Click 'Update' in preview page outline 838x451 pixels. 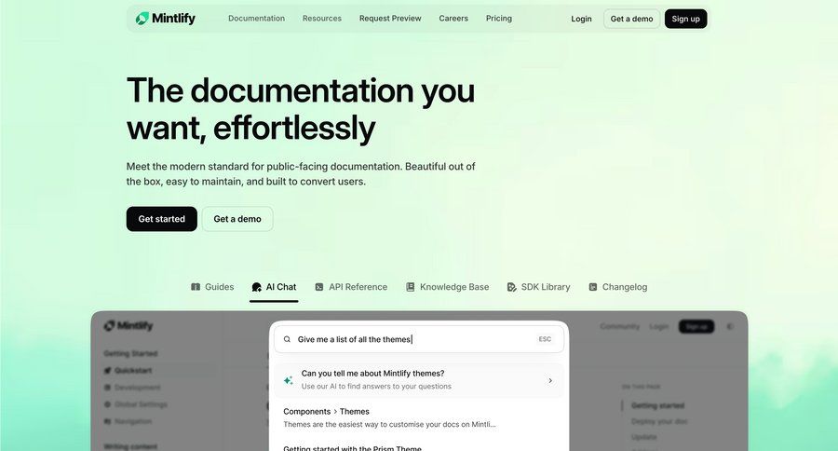644,437
